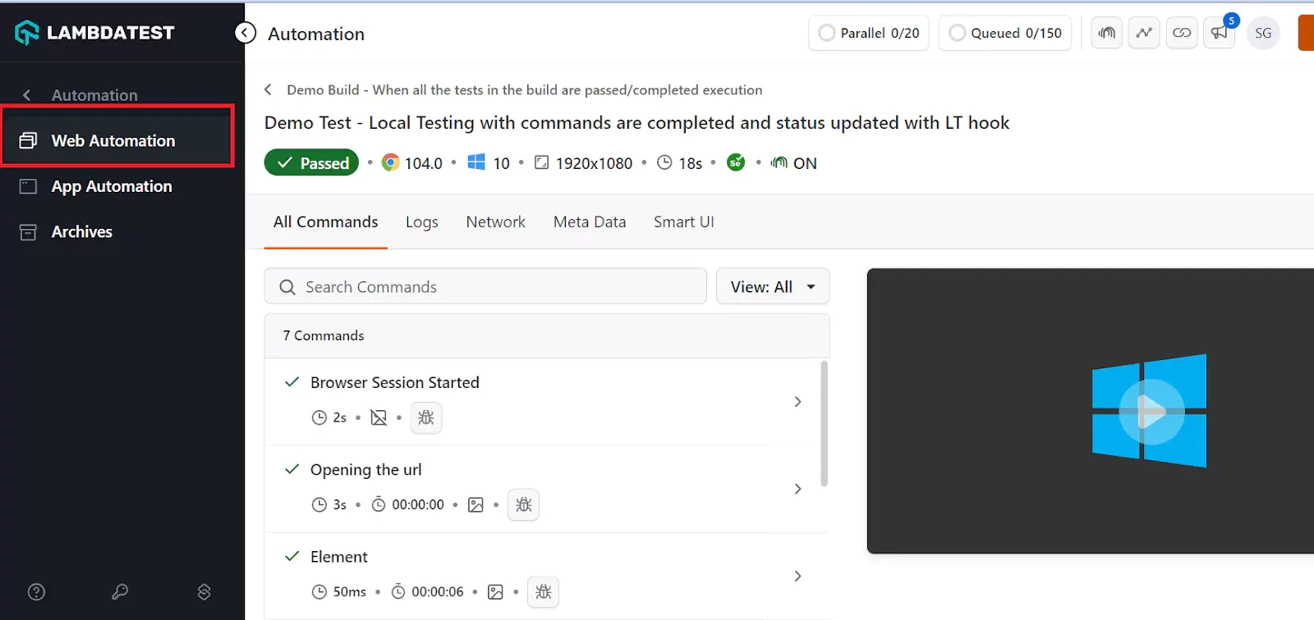This screenshot has width=1314, height=620.
Task: Click the 2s duration for Browser Session Started
Action: pos(340,417)
